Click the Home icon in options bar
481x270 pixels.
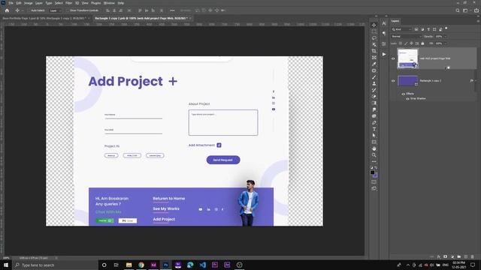pos(7,10)
